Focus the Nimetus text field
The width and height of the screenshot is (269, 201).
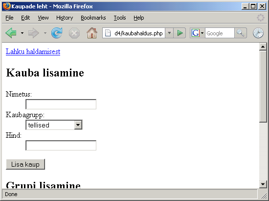pyautogui.click(x=61, y=104)
